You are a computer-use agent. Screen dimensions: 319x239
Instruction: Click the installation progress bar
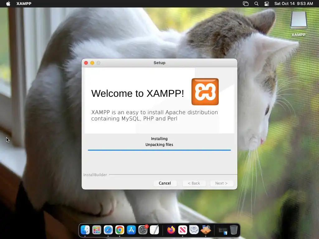(159, 150)
